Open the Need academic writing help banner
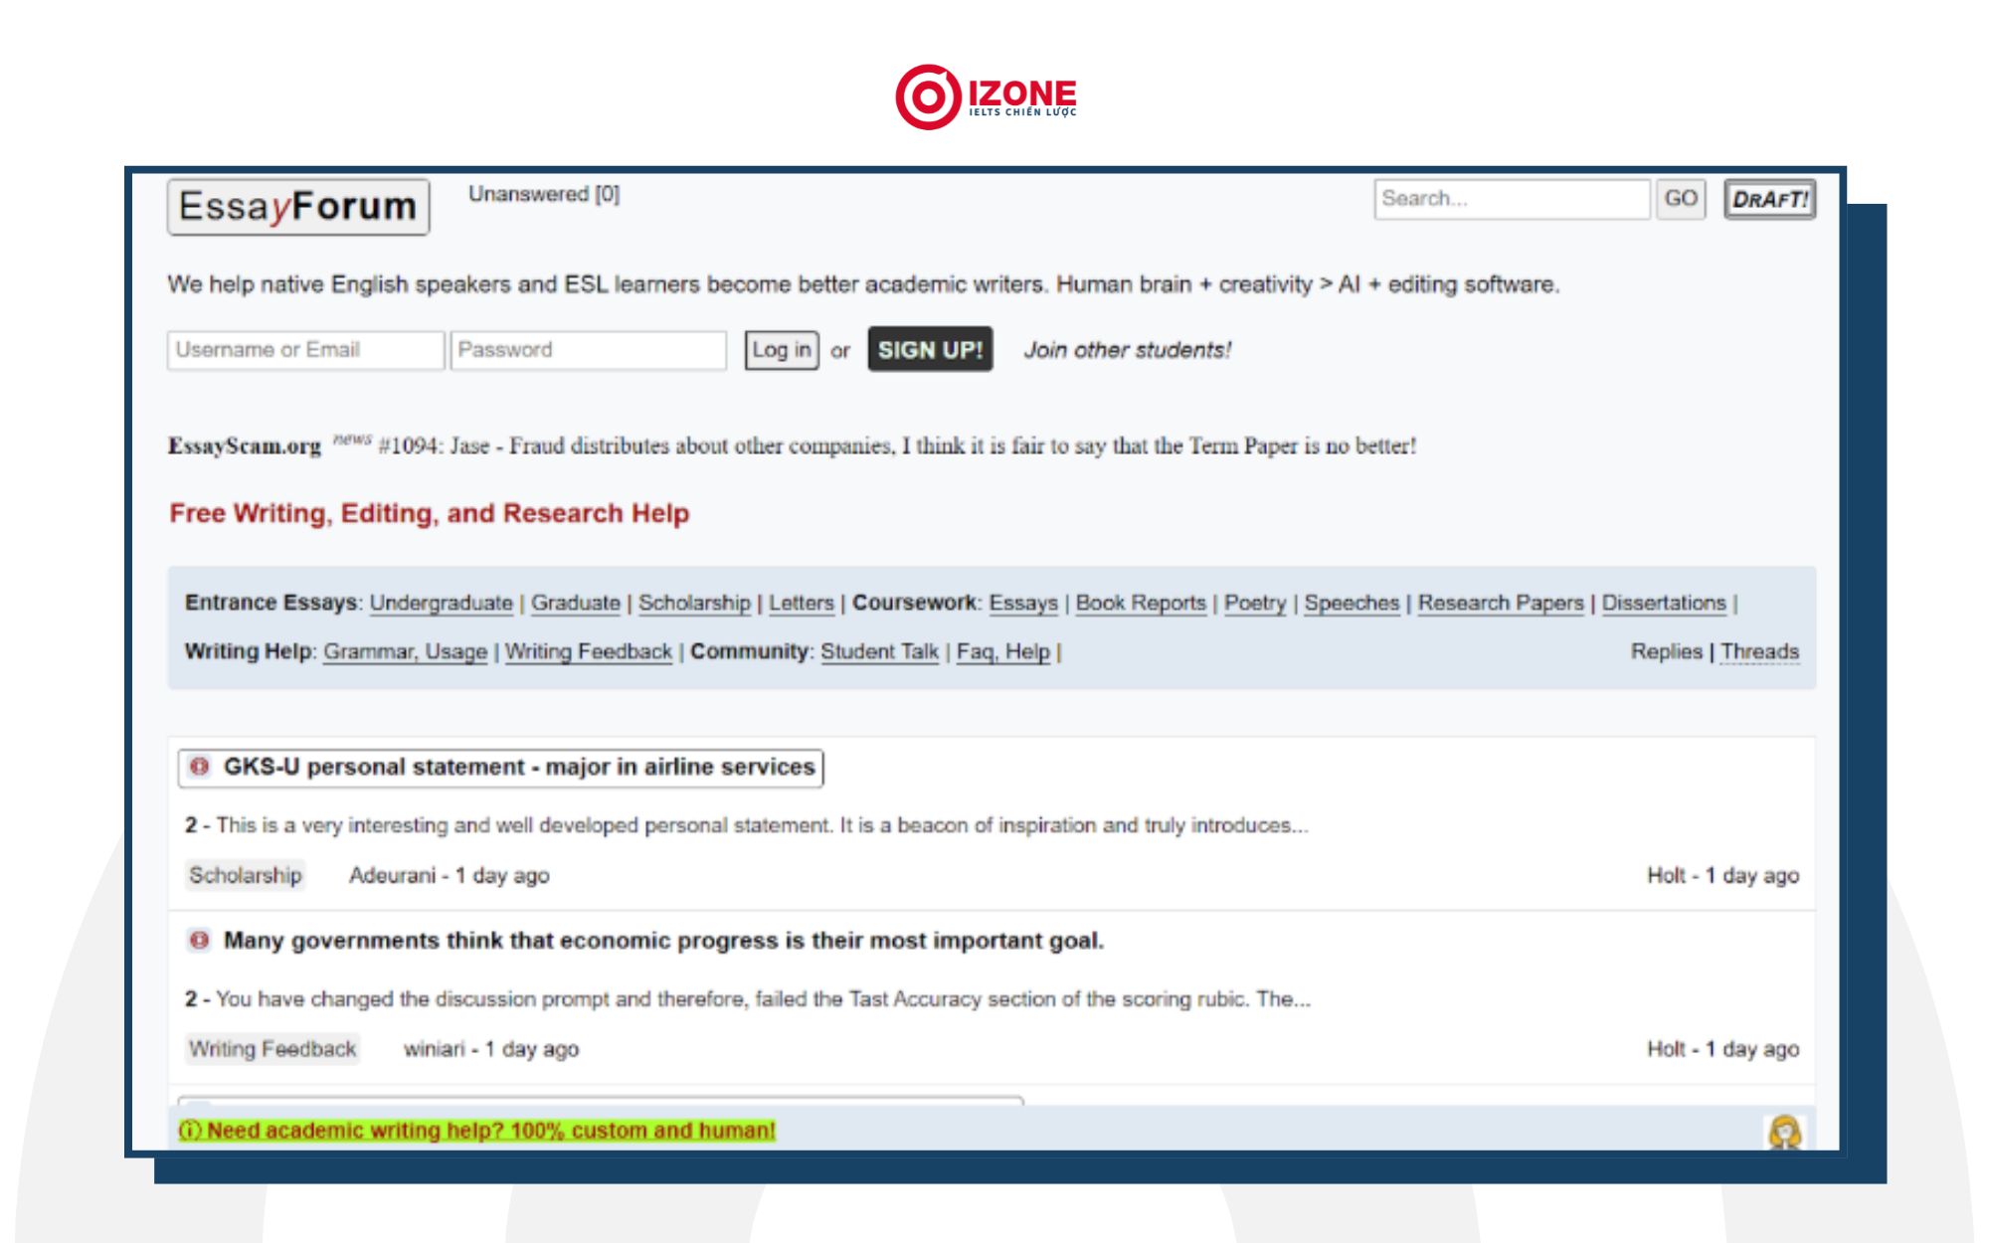 (x=477, y=1131)
